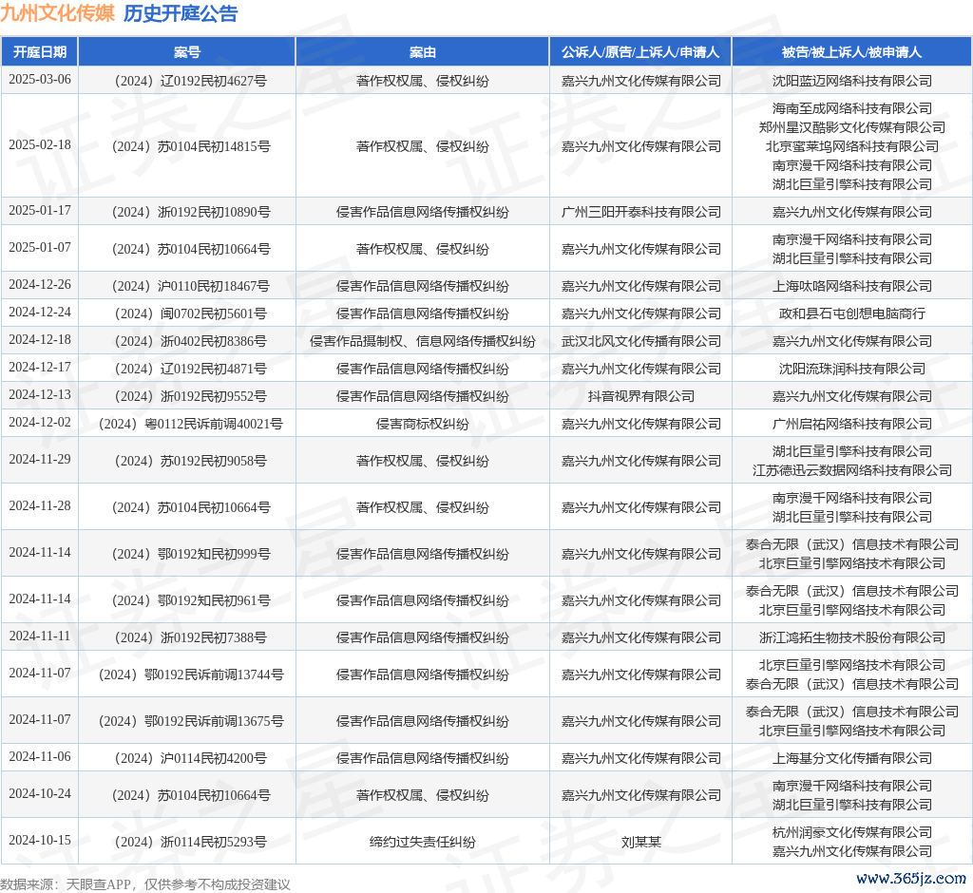Click plaintiff 武汉北风文化传播有限公司
The width and height of the screenshot is (973, 893).
[x=641, y=341]
